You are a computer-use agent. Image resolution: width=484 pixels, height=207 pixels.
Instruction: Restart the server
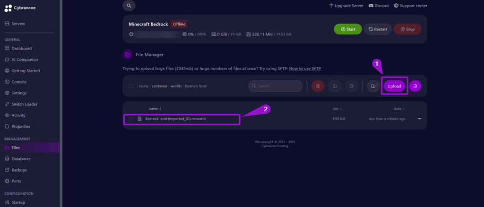(x=378, y=29)
